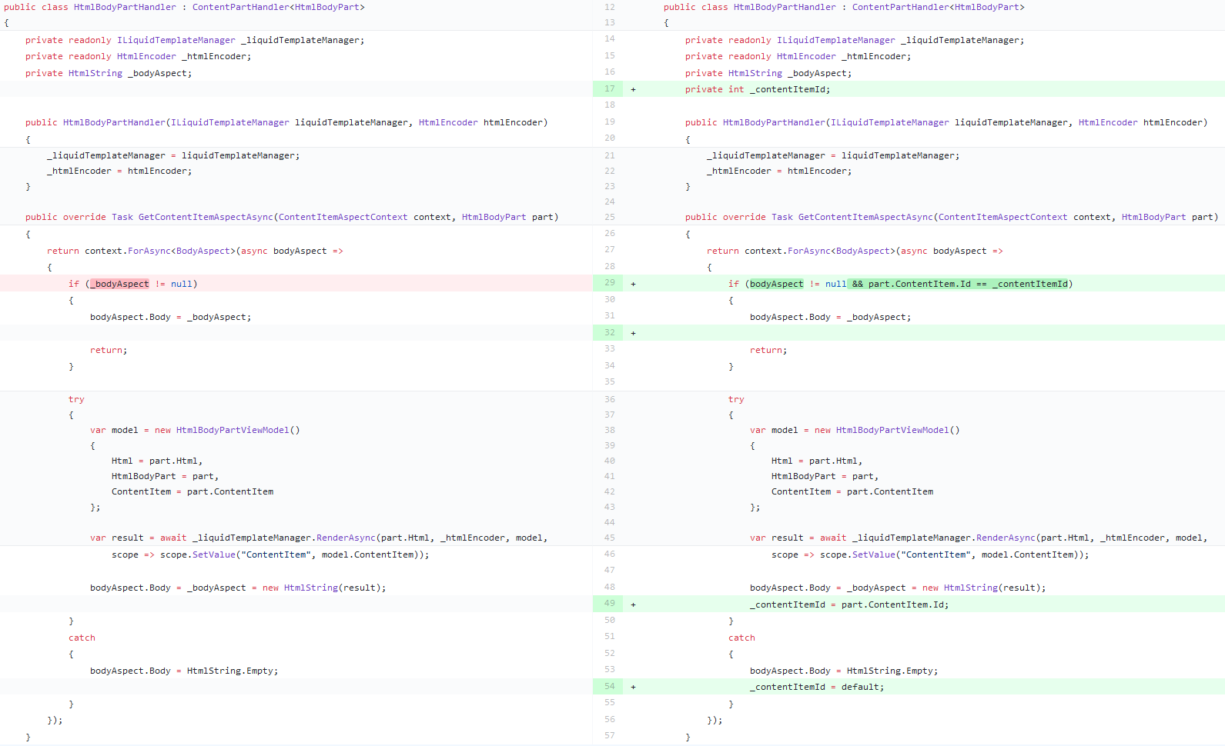Click line number 49 in green gutter
1225x746 pixels.
coord(610,603)
